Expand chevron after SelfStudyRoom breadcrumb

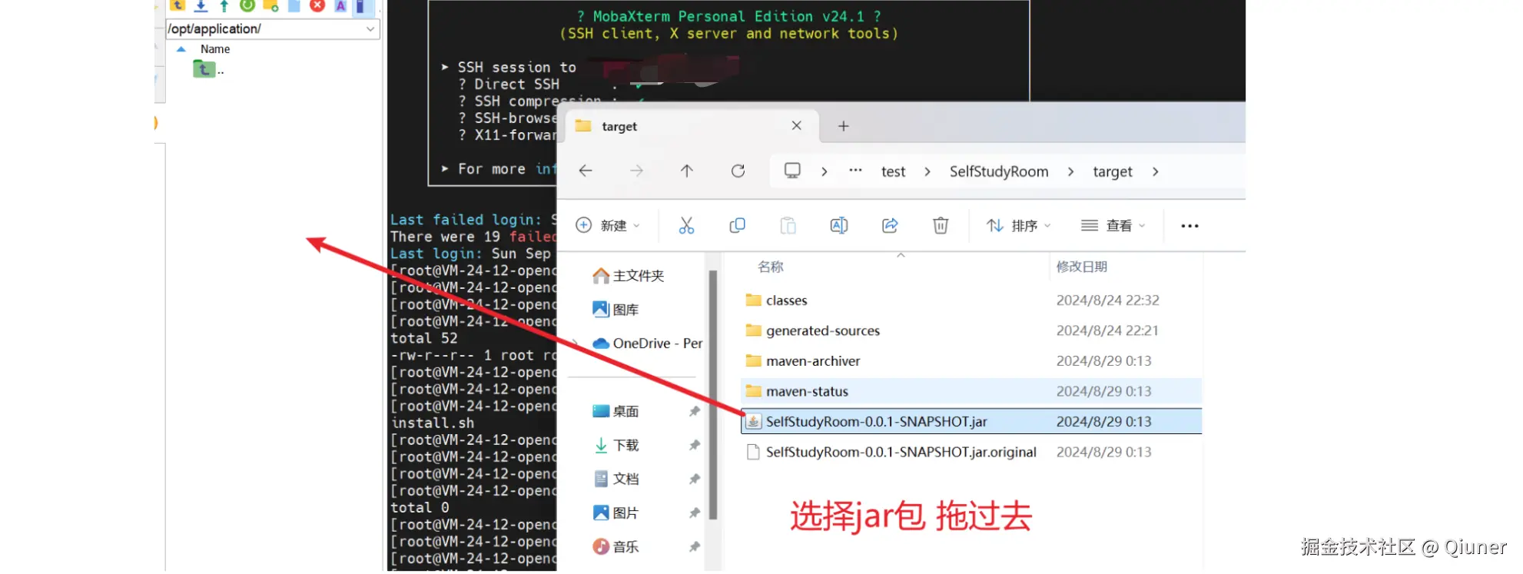point(1070,171)
